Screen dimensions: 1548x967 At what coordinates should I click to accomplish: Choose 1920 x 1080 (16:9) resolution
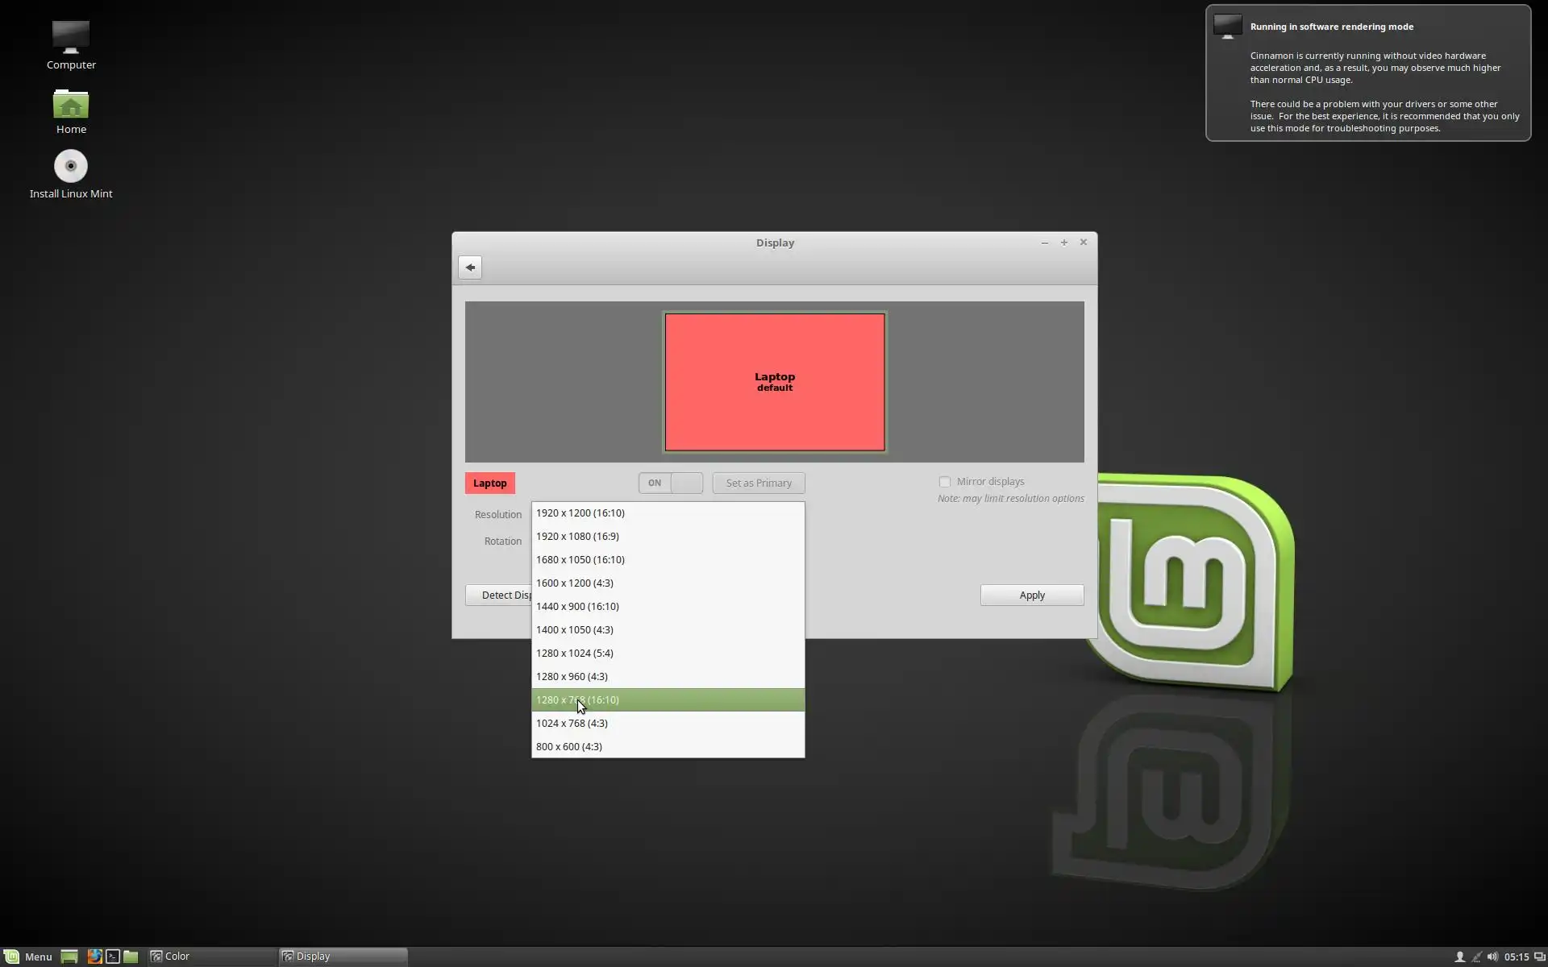pos(577,537)
